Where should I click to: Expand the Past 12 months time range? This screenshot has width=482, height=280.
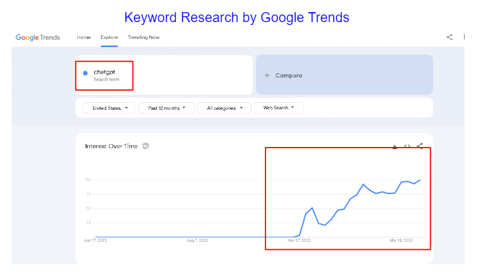coord(167,108)
